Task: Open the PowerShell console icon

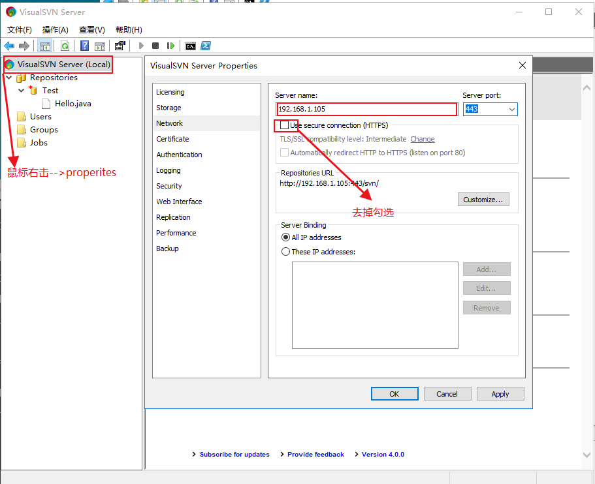Action: tap(205, 46)
